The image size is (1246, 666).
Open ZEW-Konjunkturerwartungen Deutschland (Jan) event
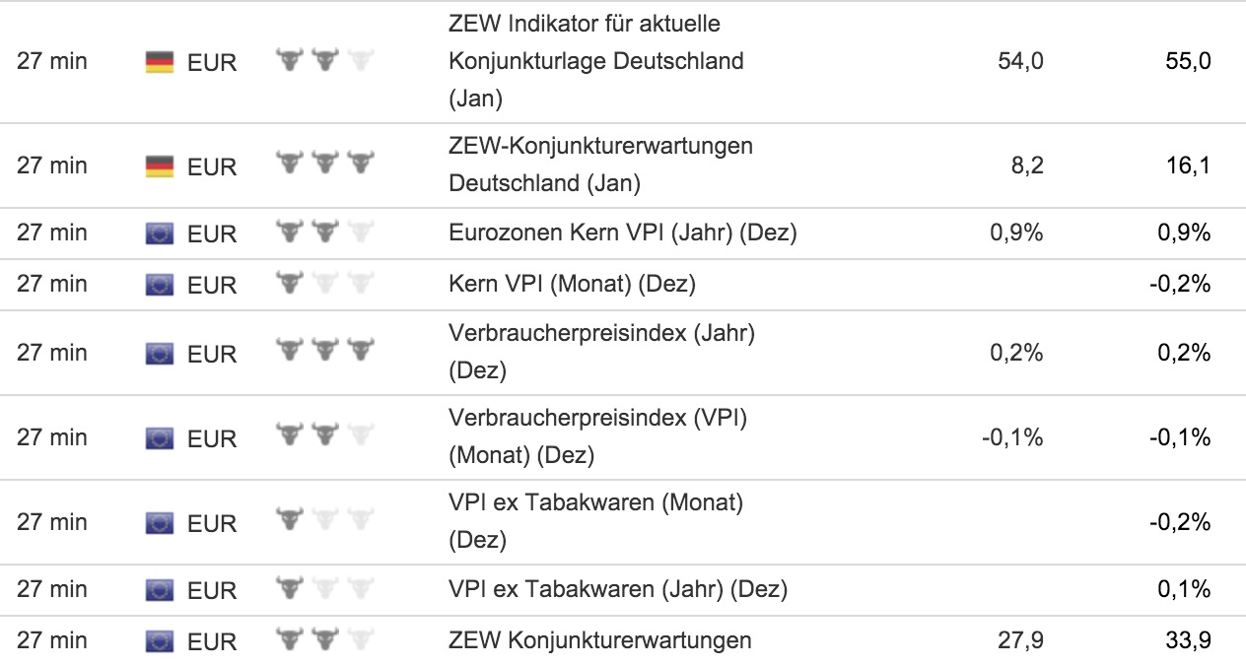tap(600, 165)
